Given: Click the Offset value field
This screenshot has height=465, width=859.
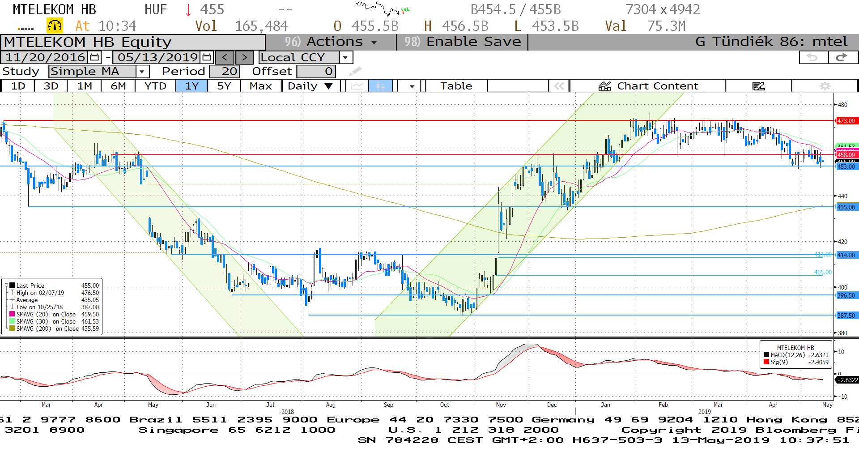Looking at the screenshot, I should (316, 72).
